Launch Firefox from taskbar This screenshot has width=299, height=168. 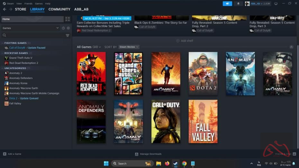tap(167, 164)
